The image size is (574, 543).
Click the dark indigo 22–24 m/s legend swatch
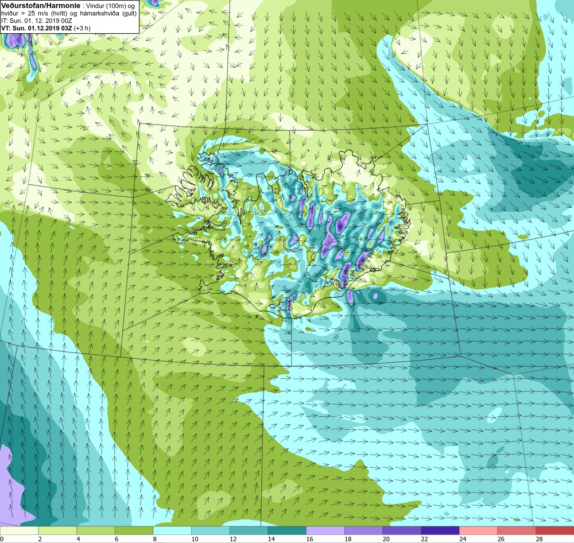[x=440, y=530]
